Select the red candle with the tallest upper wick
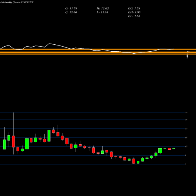Viewport: 196px width, 196px height. tap(13, 142)
